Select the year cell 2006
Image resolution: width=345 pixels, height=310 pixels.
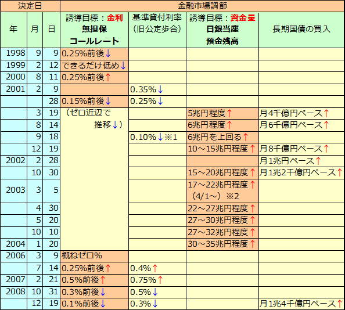13,256
